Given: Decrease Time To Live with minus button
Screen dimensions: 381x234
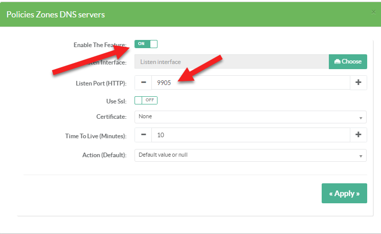Looking at the screenshot, I should (x=143, y=135).
